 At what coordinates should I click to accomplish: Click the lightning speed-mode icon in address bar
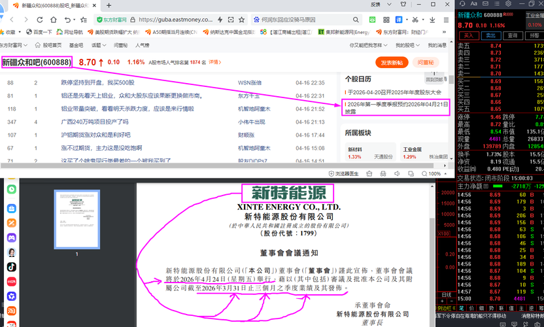point(220,20)
